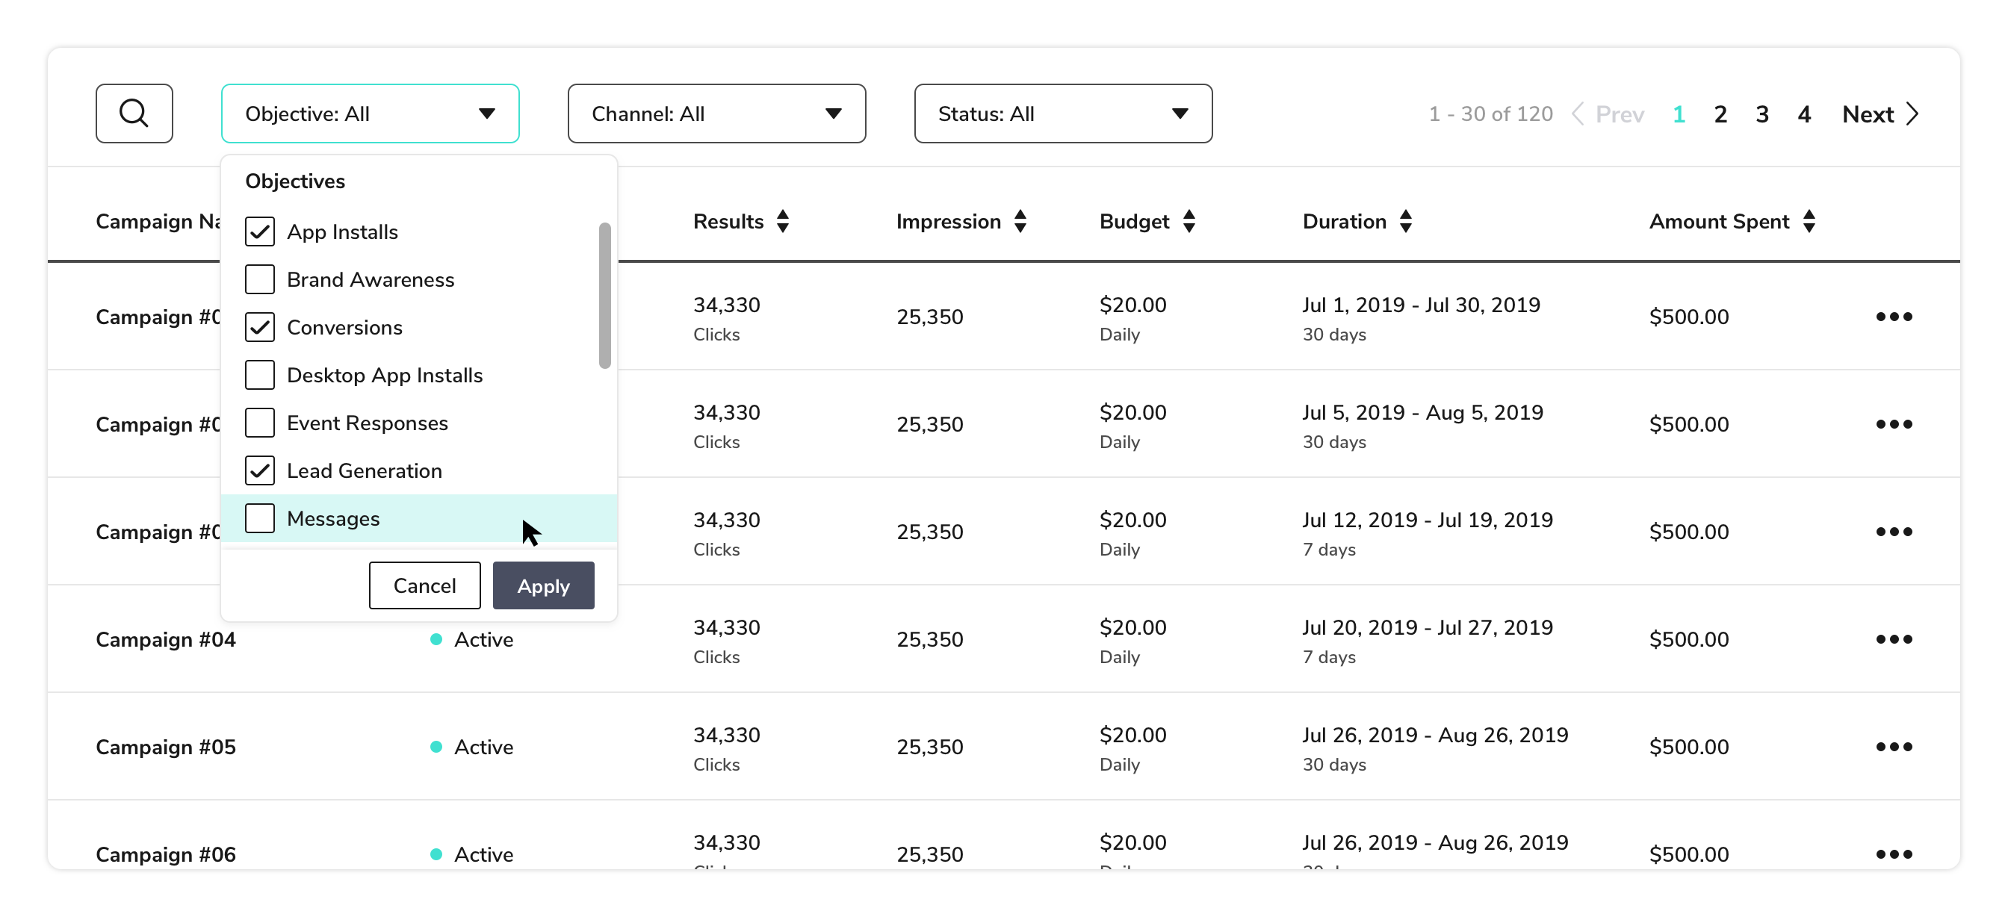Uncheck the App Installs objective
The height and width of the screenshot is (917, 2008).
259,232
